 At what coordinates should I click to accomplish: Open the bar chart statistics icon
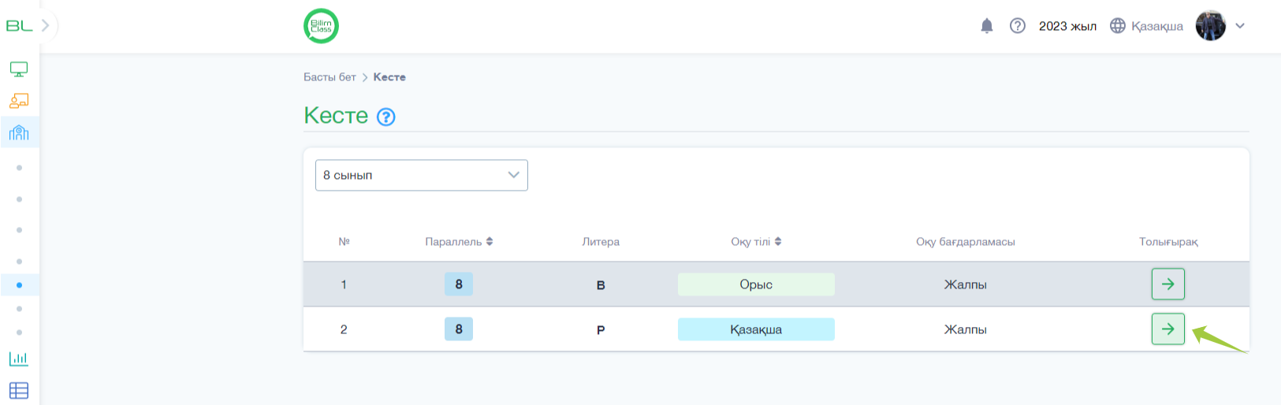click(19, 359)
